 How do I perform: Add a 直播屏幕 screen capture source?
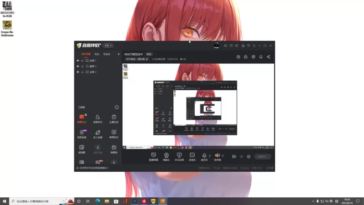pyautogui.click(x=153, y=157)
